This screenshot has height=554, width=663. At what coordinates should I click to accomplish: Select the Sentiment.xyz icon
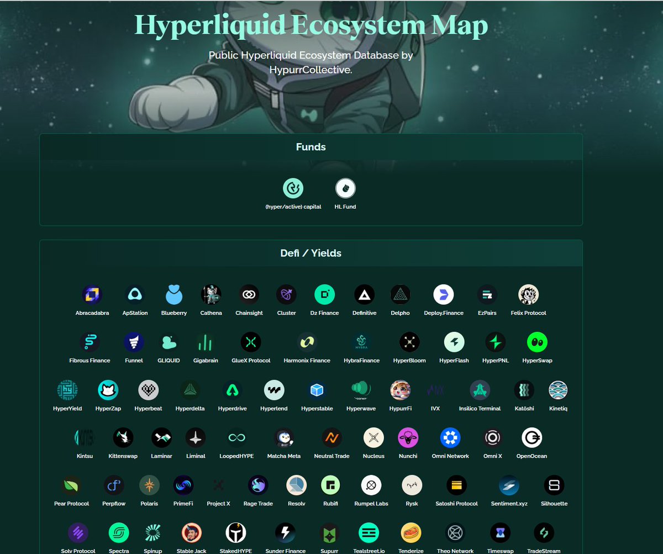coord(509,486)
